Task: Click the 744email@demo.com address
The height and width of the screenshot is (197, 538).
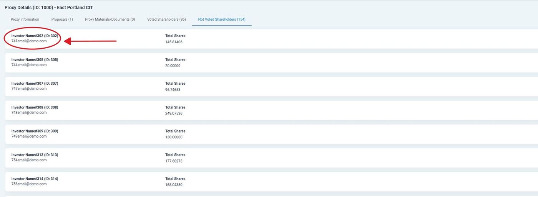Action: coord(29,65)
